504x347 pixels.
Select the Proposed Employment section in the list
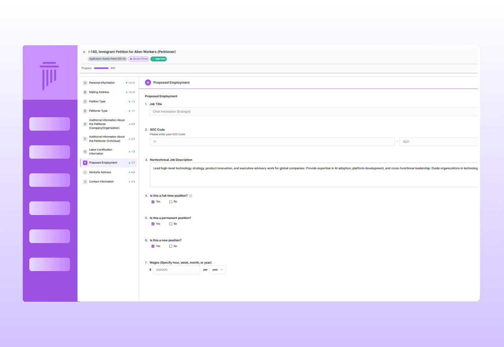click(x=109, y=163)
